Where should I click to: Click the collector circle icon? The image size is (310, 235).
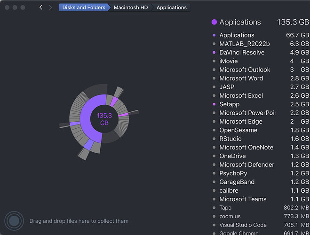14,221
